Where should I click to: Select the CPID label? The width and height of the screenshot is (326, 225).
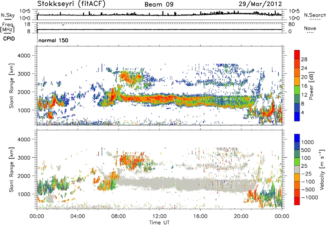tap(9, 39)
